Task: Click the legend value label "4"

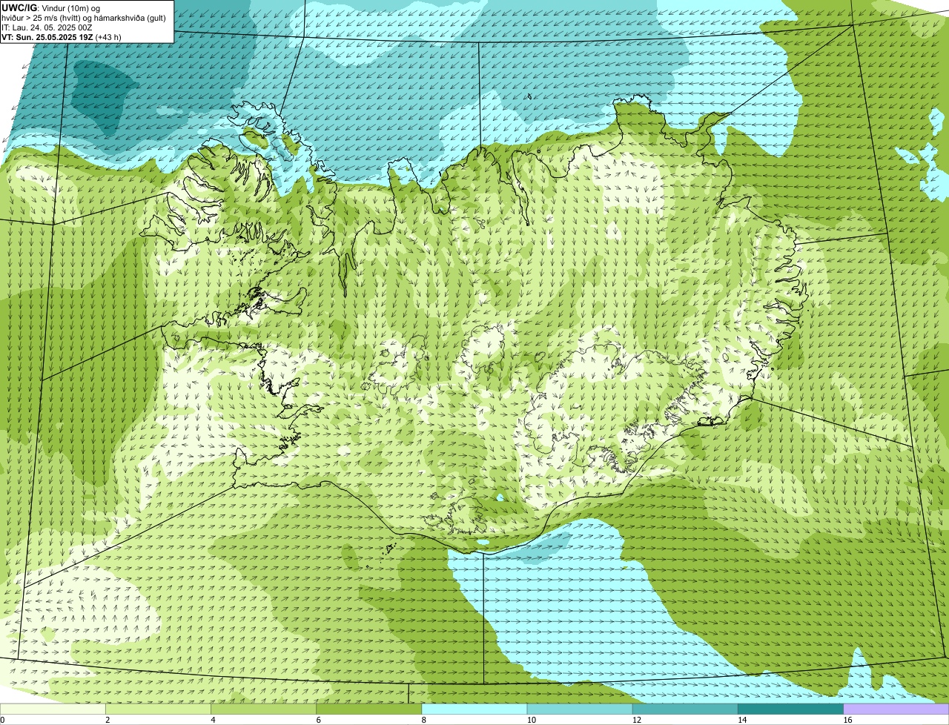Action: coord(213,720)
